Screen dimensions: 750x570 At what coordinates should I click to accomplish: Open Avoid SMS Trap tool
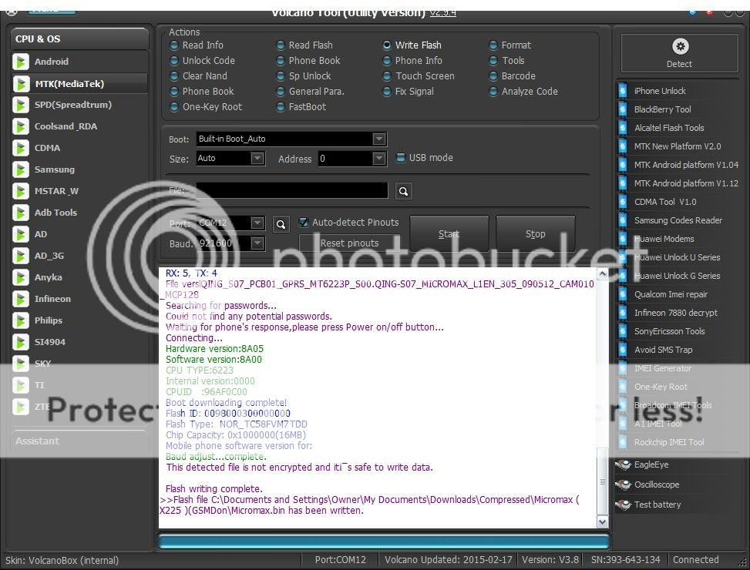[663, 350]
